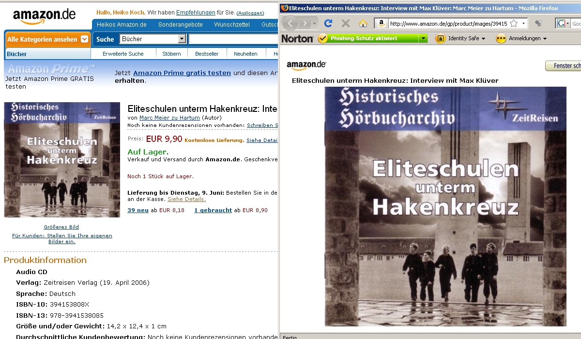The width and height of the screenshot is (581, 339).
Task: Click the Norton Identity Safe lock icon
Action: tap(440, 38)
